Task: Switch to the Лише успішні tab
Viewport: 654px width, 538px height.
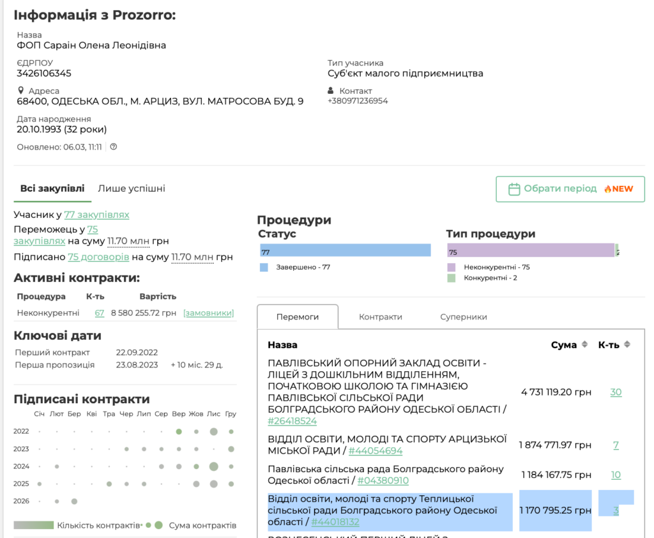Action: [132, 188]
